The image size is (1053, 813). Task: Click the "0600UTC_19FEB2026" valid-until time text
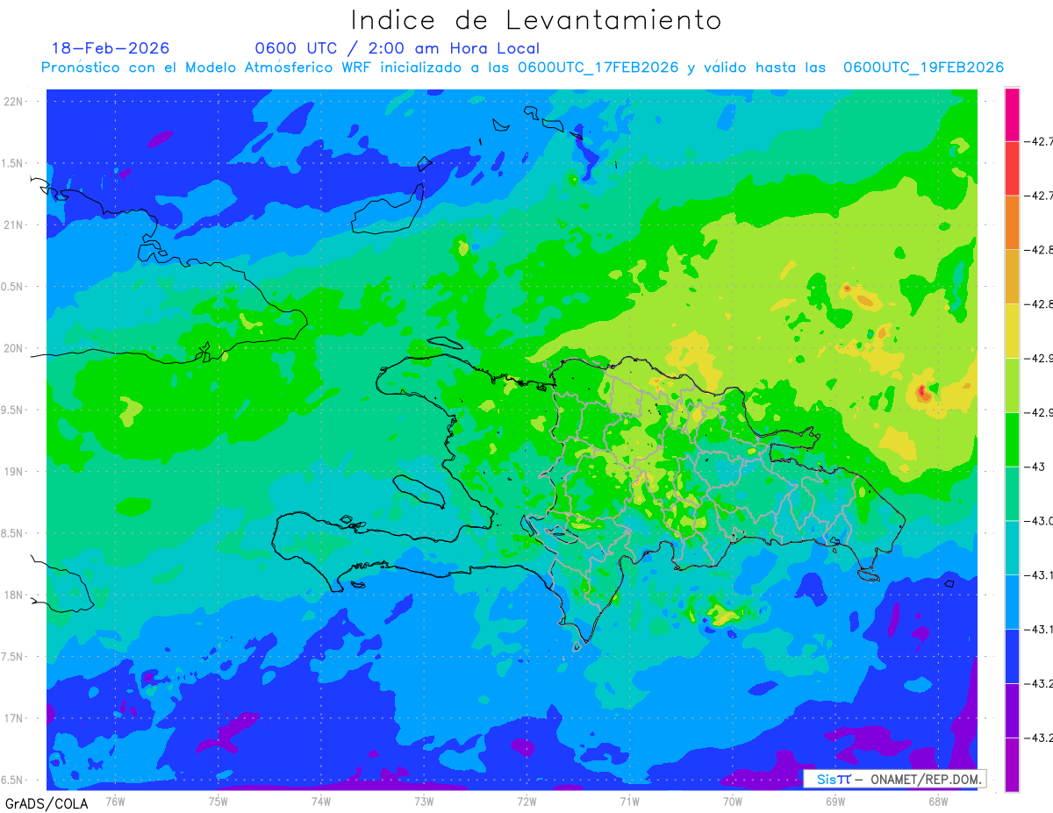pos(924,68)
